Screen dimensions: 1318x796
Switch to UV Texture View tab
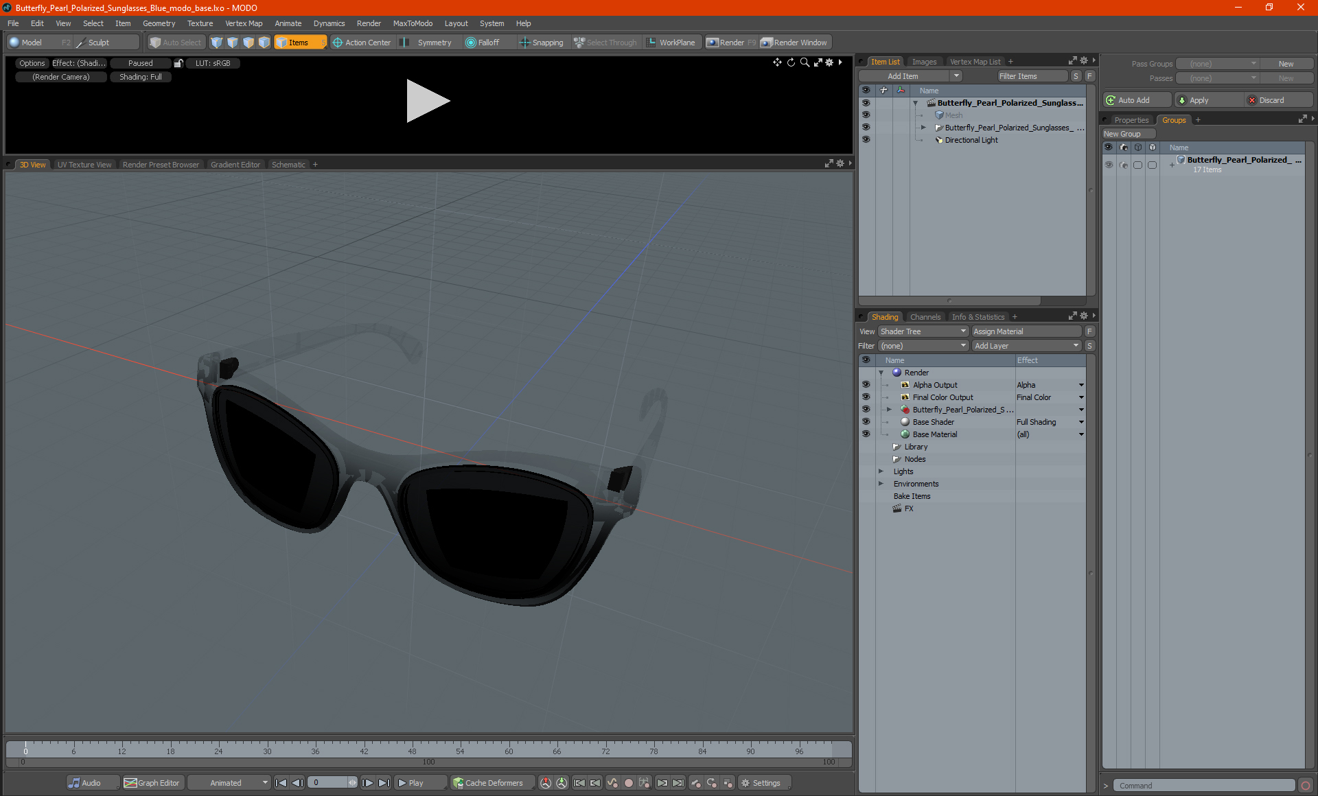pos(84,165)
